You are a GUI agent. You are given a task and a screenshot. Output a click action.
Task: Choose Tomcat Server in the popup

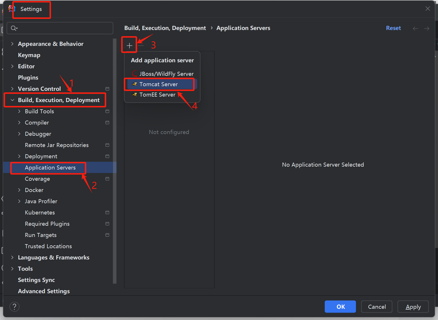click(162, 84)
